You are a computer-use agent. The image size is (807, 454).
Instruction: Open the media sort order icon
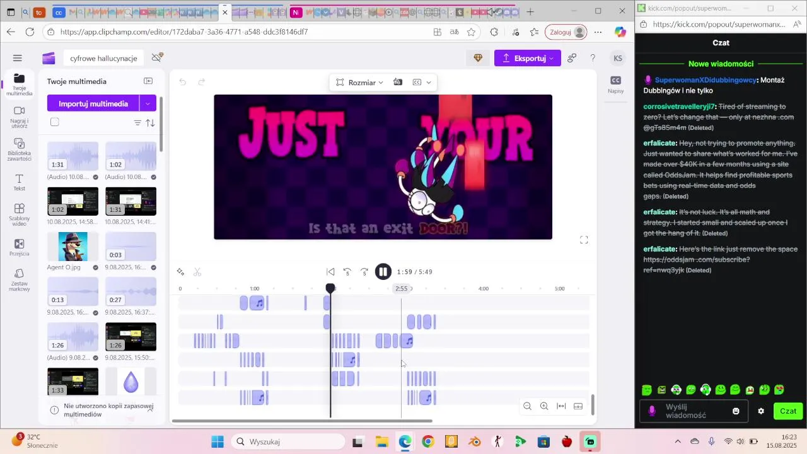[x=150, y=123]
